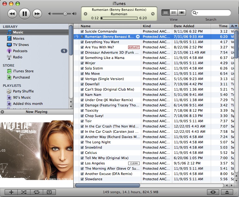Click the speaker icon on playing row

(76, 37)
